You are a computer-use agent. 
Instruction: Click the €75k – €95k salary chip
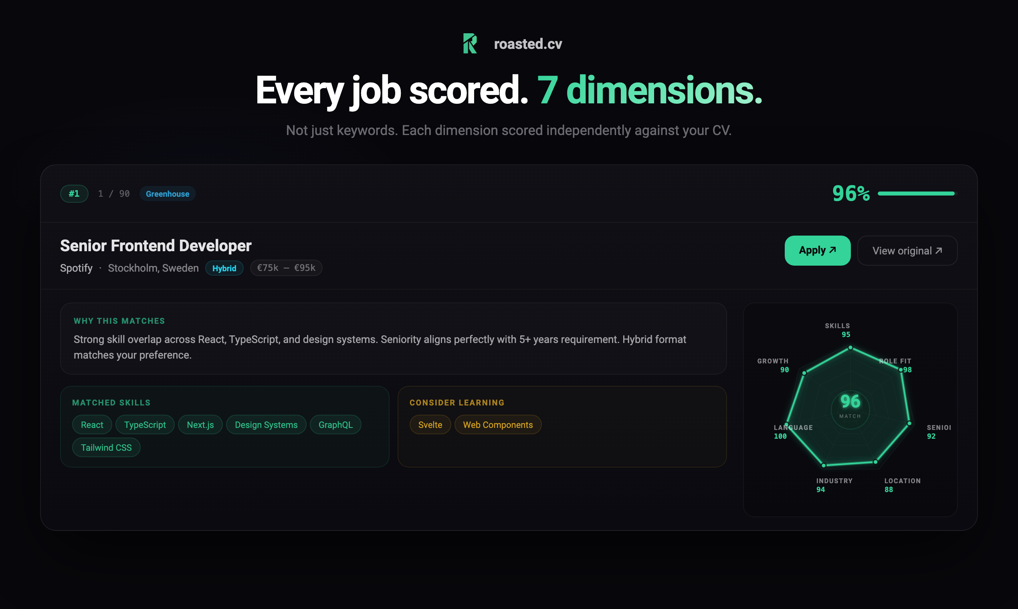[286, 268]
